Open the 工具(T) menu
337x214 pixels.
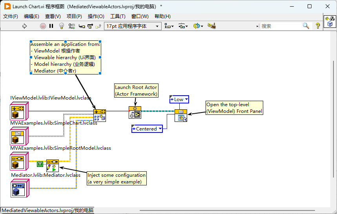pos(118,16)
